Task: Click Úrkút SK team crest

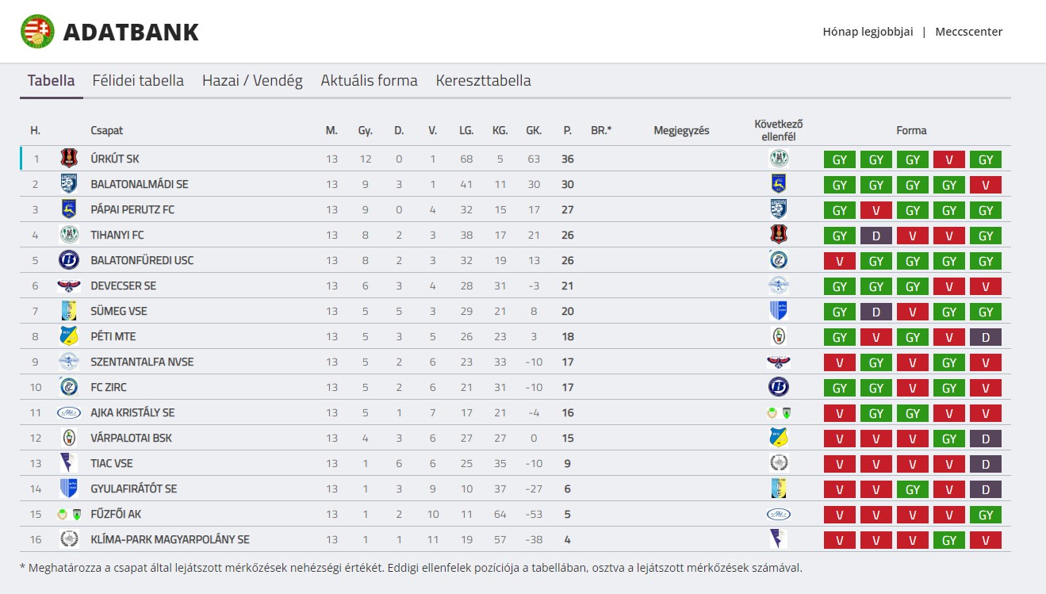Action: point(69,159)
